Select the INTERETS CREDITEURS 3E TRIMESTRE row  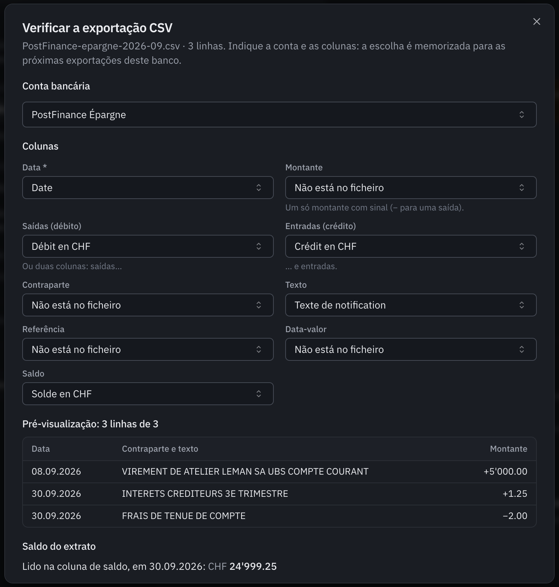point(279,494)
